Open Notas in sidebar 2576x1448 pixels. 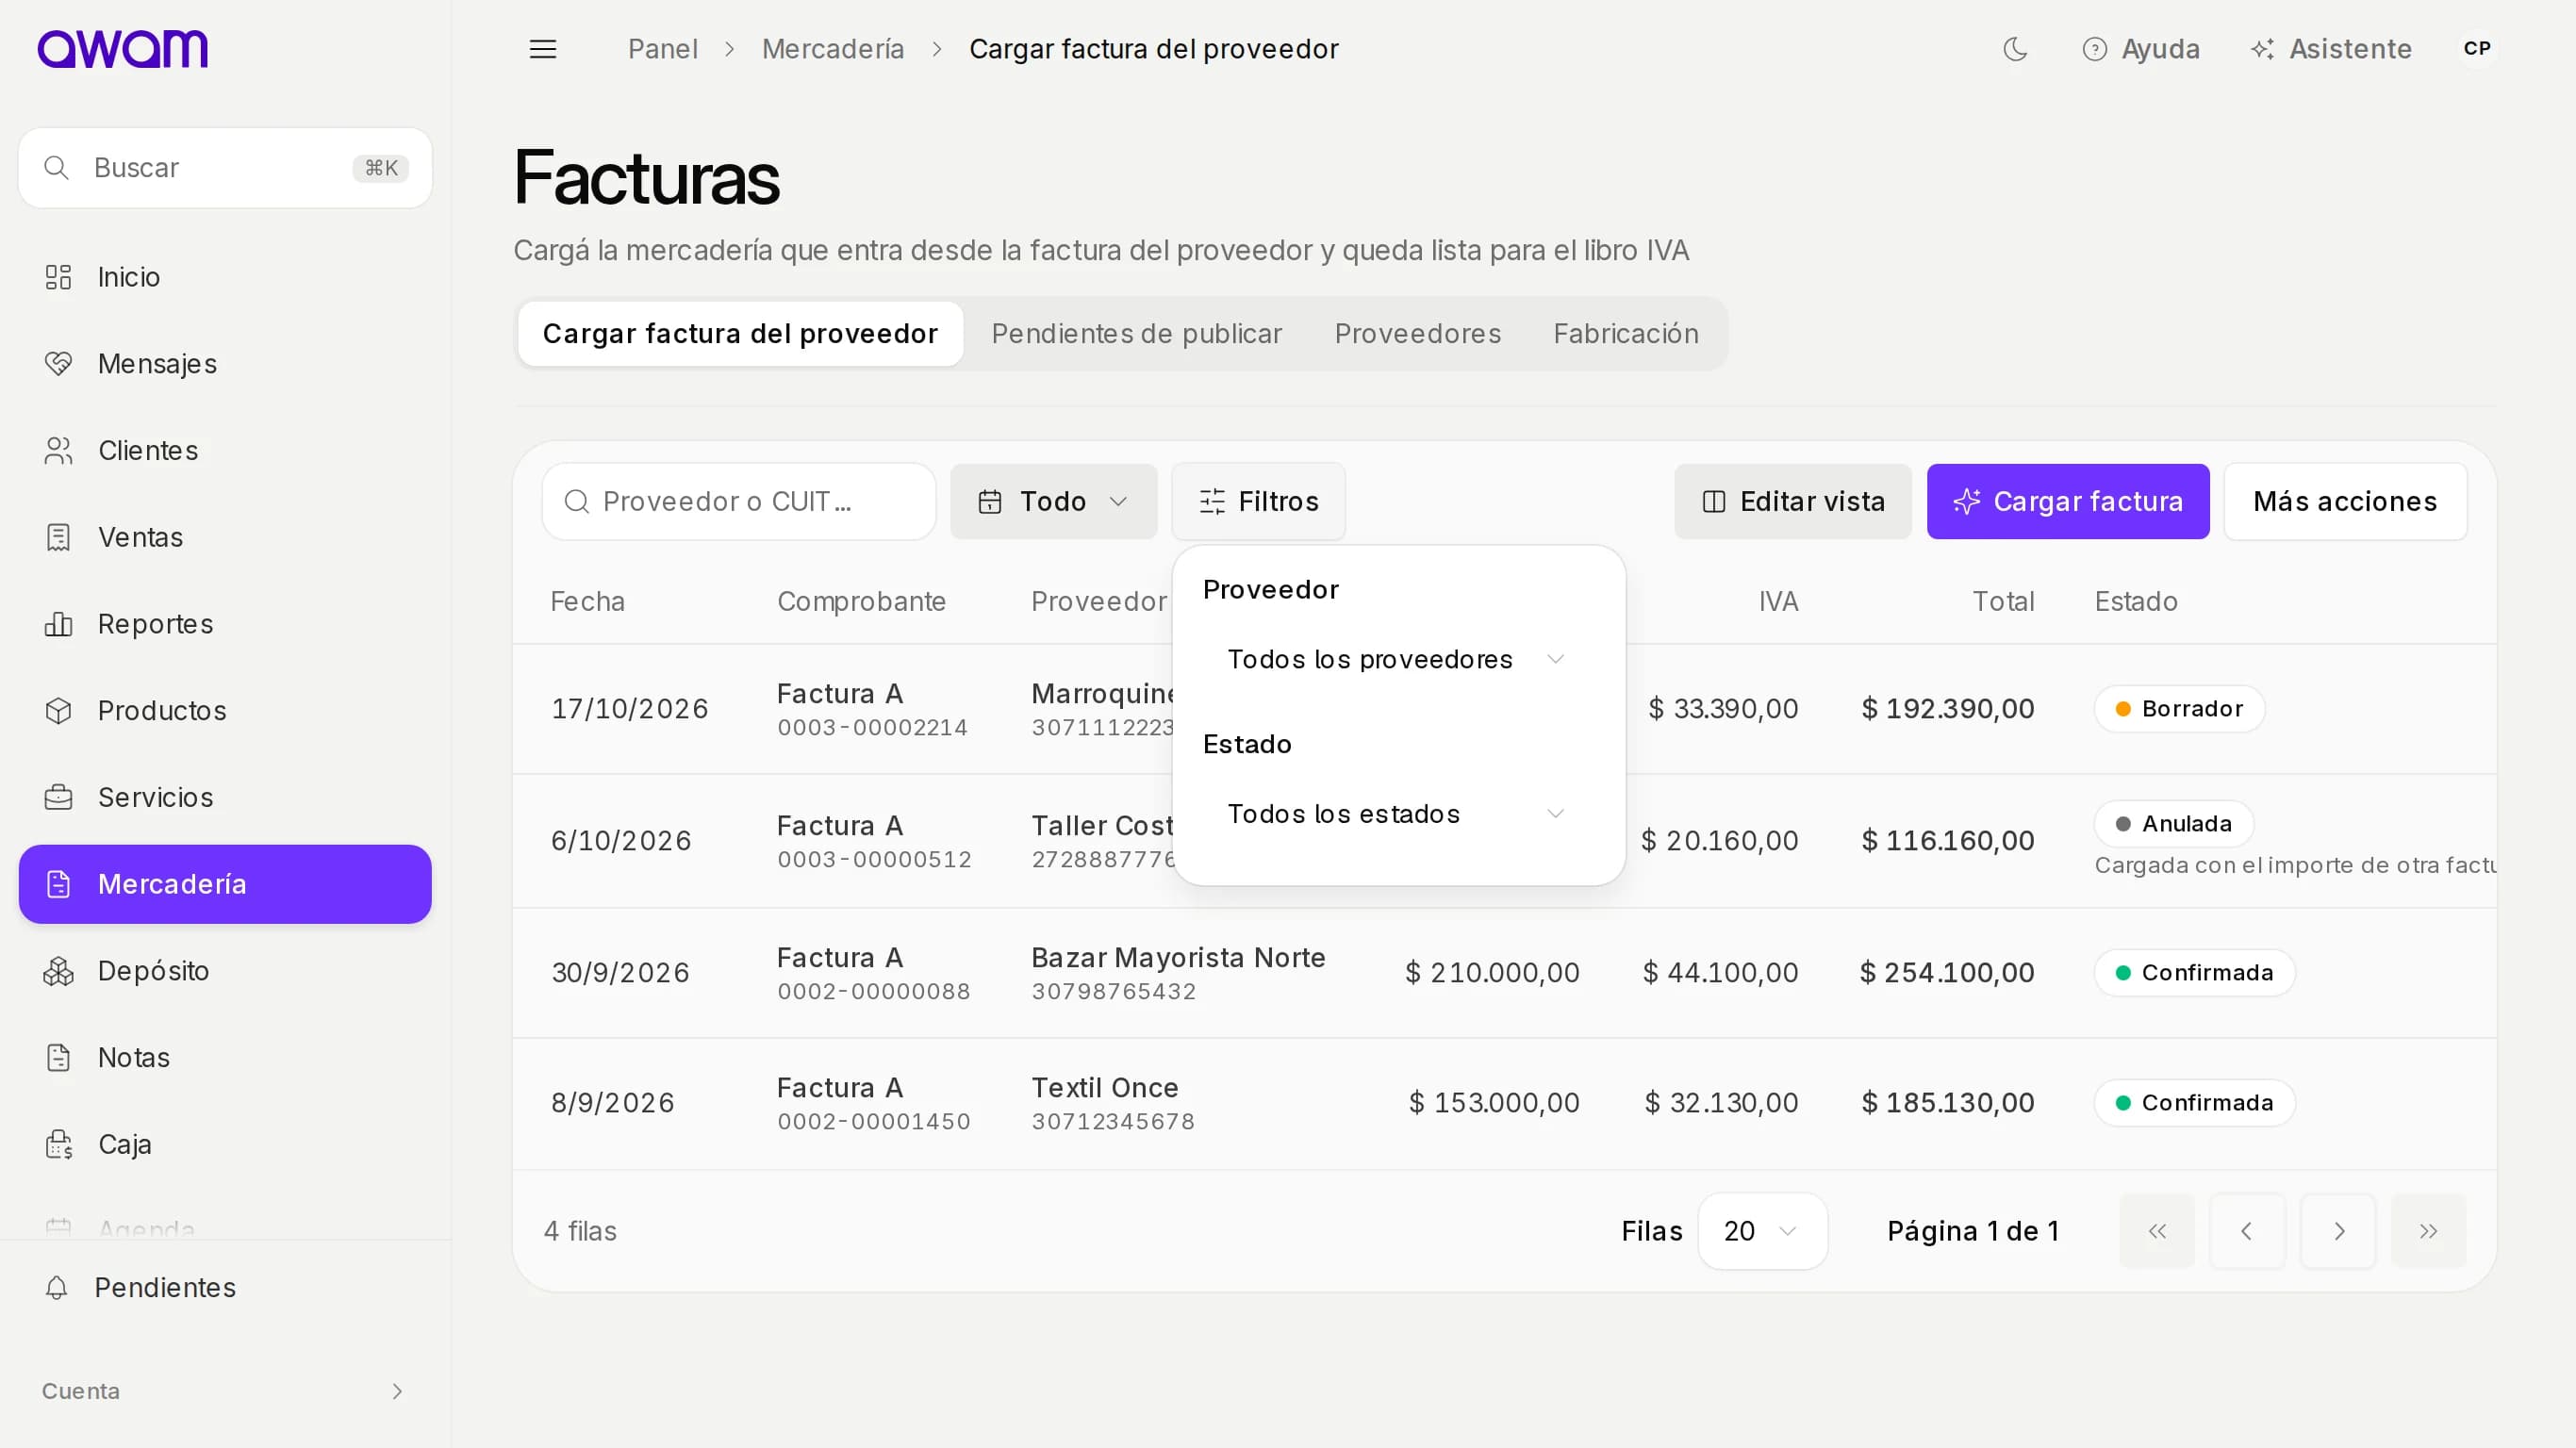click(x=225, y=1057)
